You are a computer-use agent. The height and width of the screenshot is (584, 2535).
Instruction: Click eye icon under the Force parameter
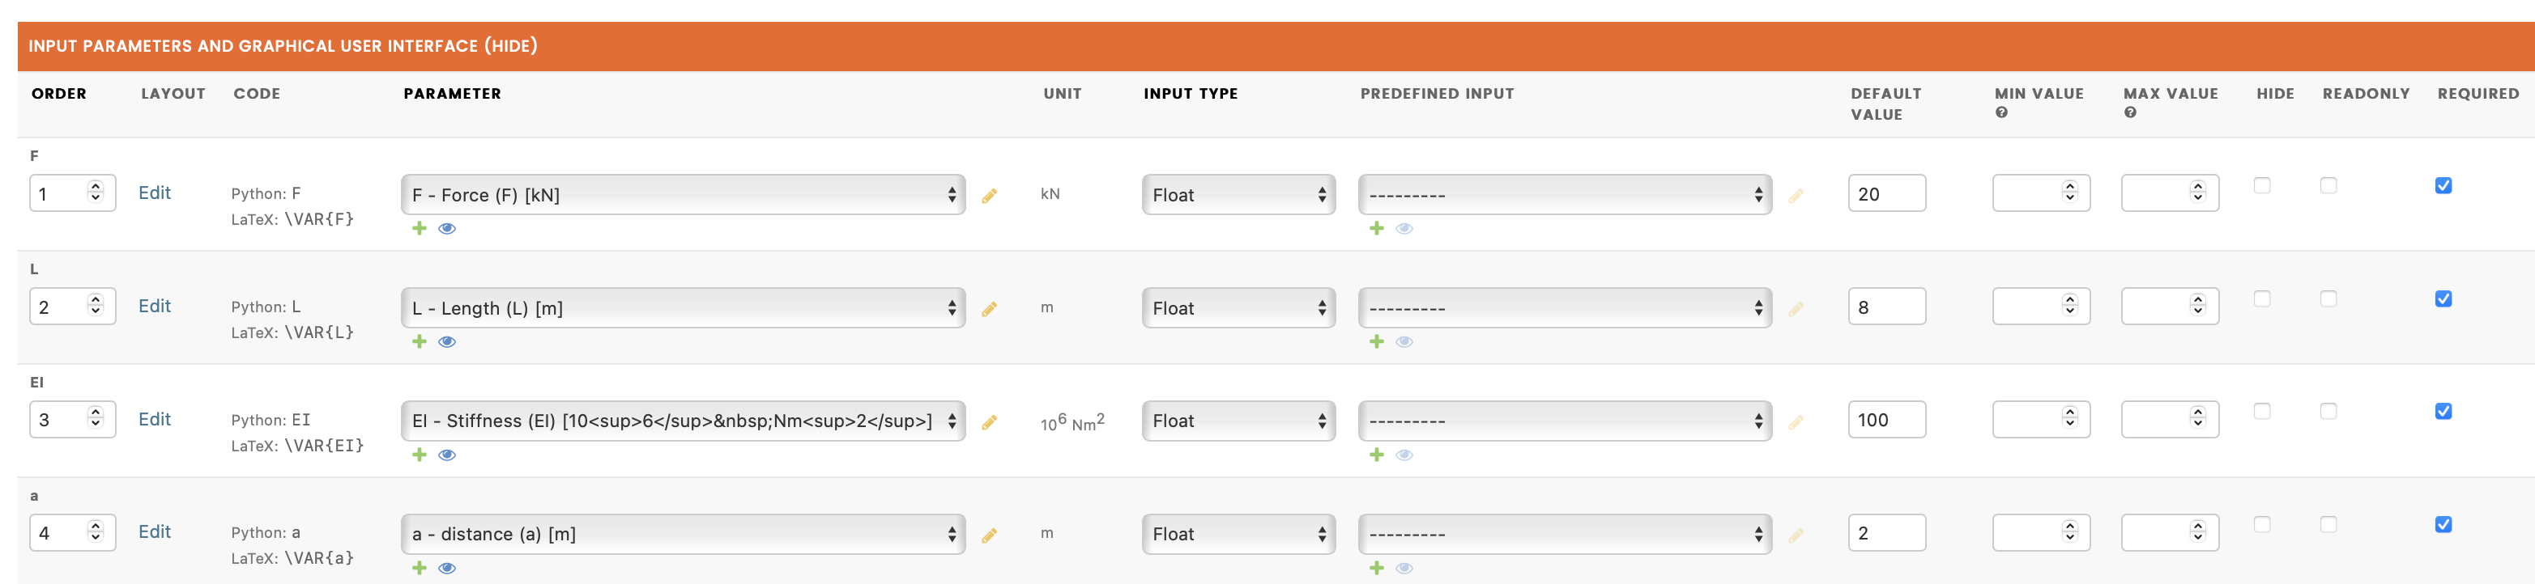447,228
